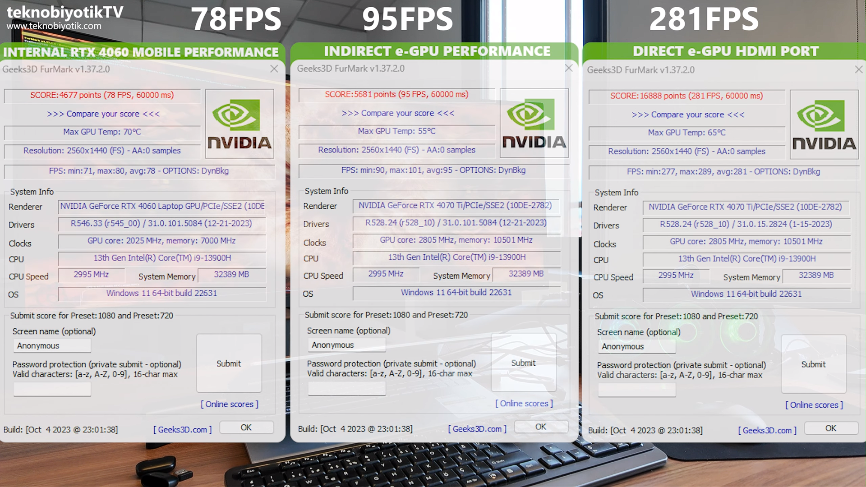
Task: Focus the password field in the Internal RTX 4060 window
Action: [52, 389]
